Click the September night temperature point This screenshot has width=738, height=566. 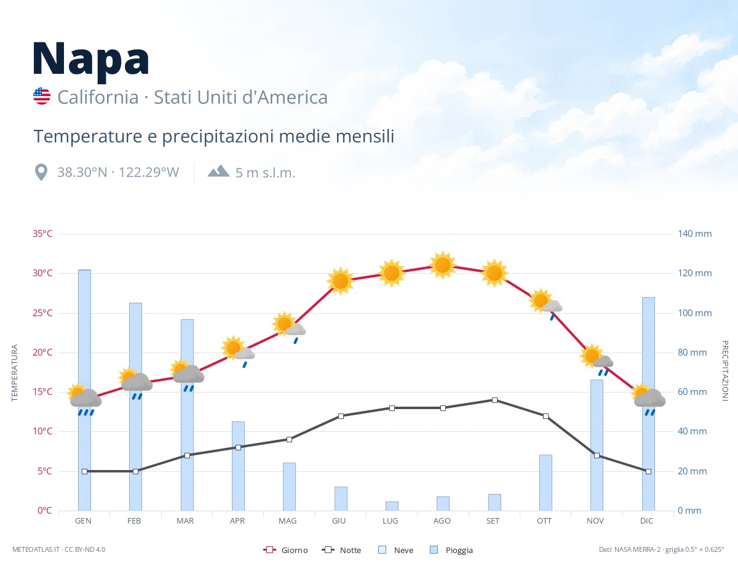tap(494, 400)
